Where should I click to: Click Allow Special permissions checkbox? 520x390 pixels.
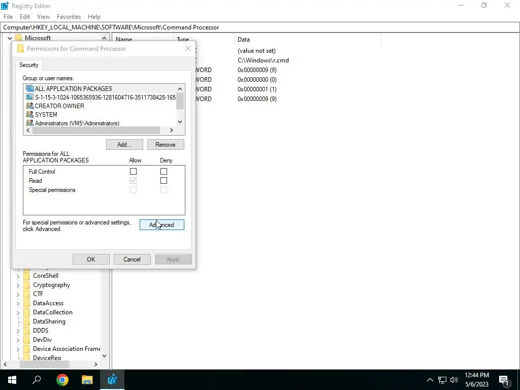(x=134, y=190)
